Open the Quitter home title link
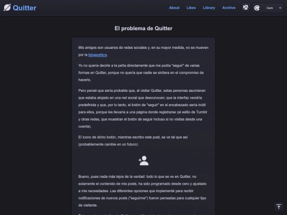This screenshot has height=215, width=287. (x=24, y=8)
